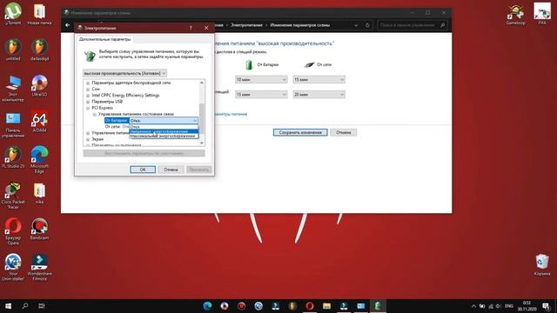Screen dimensions: 557x313
Task: Select the Wondershare Filmora desktop icon
Action: (39, 267)
